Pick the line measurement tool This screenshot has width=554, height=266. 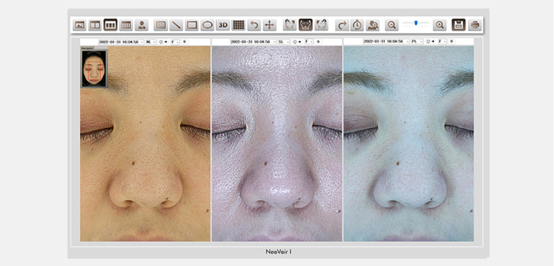click(177, 25)
